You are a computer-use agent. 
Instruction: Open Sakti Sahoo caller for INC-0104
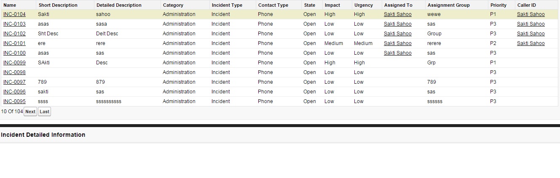point(531,14)
